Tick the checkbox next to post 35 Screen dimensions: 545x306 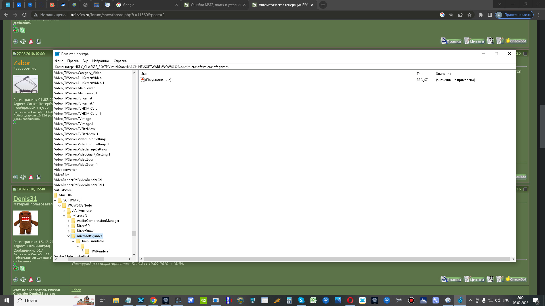[525, 54]
